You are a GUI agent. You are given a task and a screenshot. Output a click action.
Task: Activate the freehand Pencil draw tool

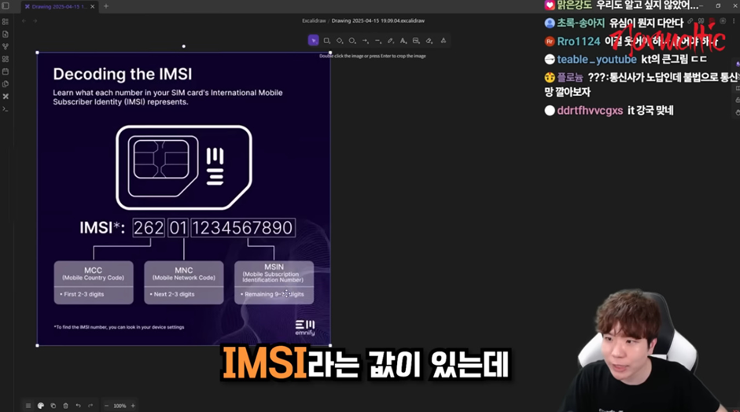tap(391, 40)
